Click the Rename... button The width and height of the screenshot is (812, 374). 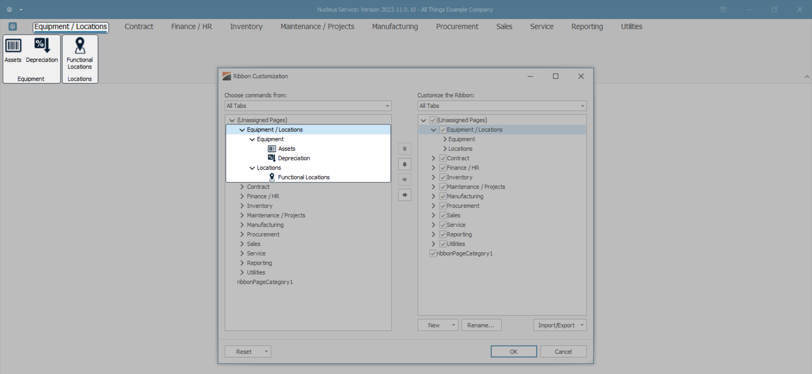pyautogui.click(x=481, y=325)
